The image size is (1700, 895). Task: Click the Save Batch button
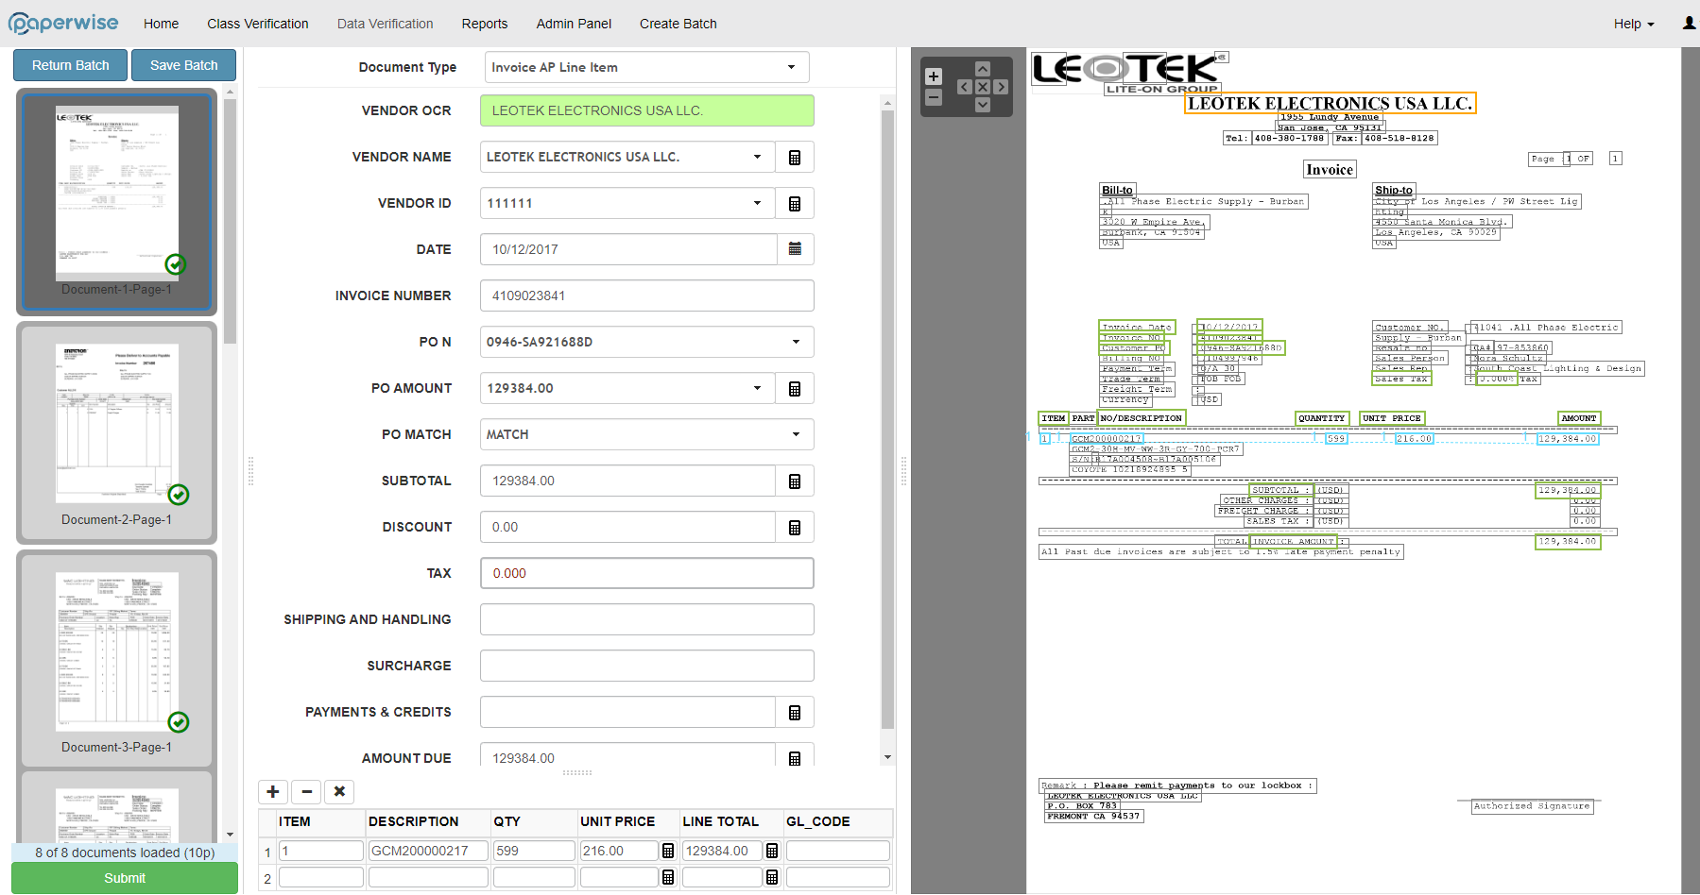click(x=184, y=65)
